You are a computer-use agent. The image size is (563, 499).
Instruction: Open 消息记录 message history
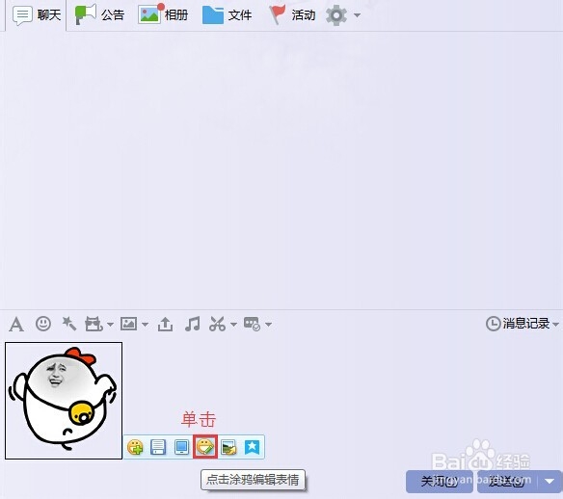coord(518,324)
